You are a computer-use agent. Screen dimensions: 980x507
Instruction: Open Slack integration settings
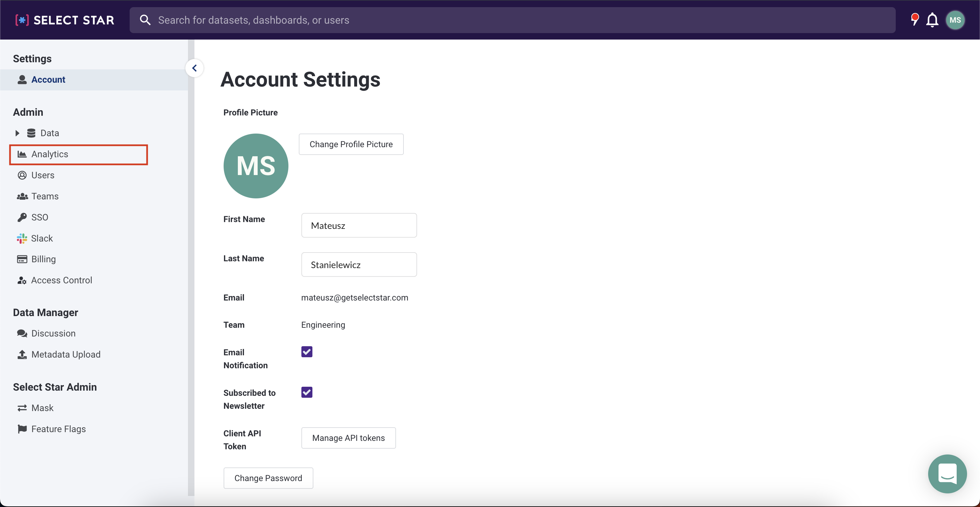point(42,238)
